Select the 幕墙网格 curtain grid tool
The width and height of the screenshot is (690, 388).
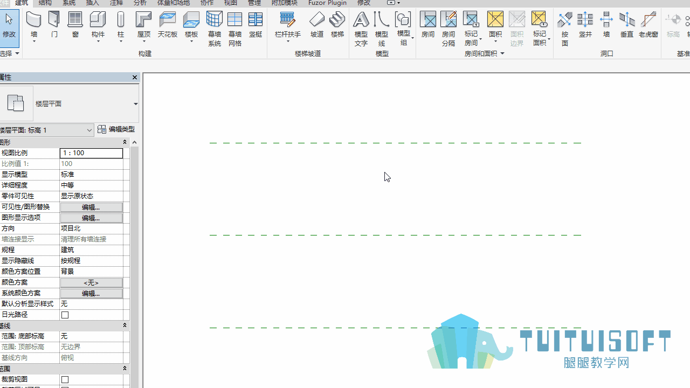[235, 29]
